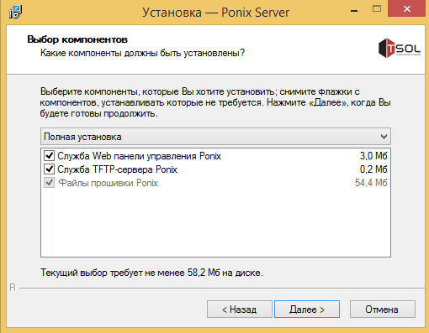This screenshot has height=333, width=429.
Task: Maximize the installer window
Action: tap(377, 9)
